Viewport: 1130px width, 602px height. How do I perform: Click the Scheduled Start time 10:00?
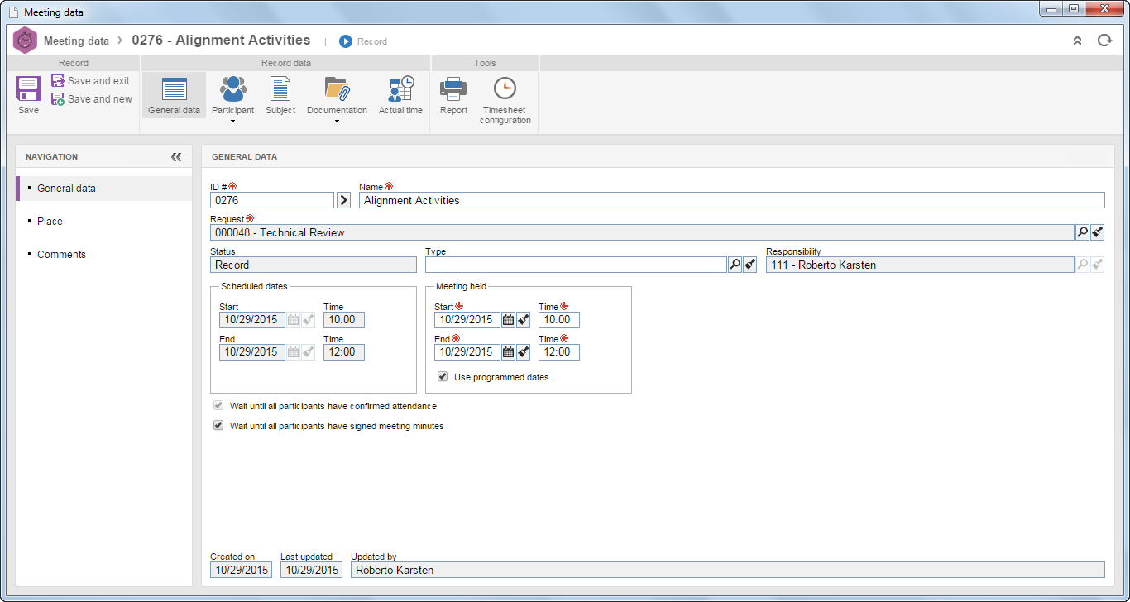344,320
